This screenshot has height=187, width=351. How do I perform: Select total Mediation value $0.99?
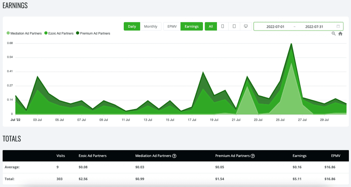coord(140,179)
